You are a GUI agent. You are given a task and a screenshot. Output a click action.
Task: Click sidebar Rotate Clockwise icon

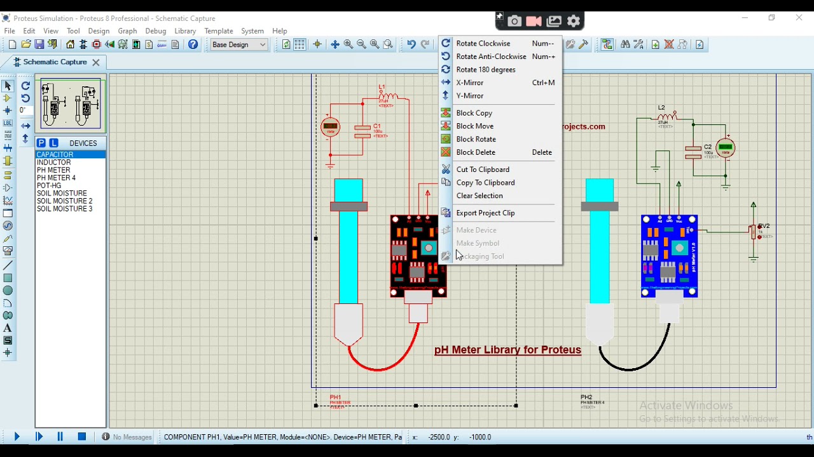[x=25, y=86]
